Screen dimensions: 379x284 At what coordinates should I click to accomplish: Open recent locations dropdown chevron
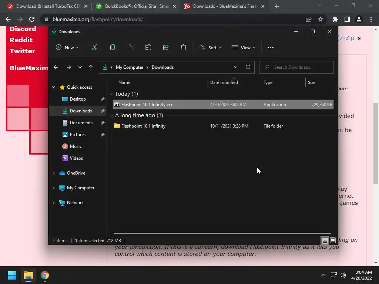tap(80, 67)
